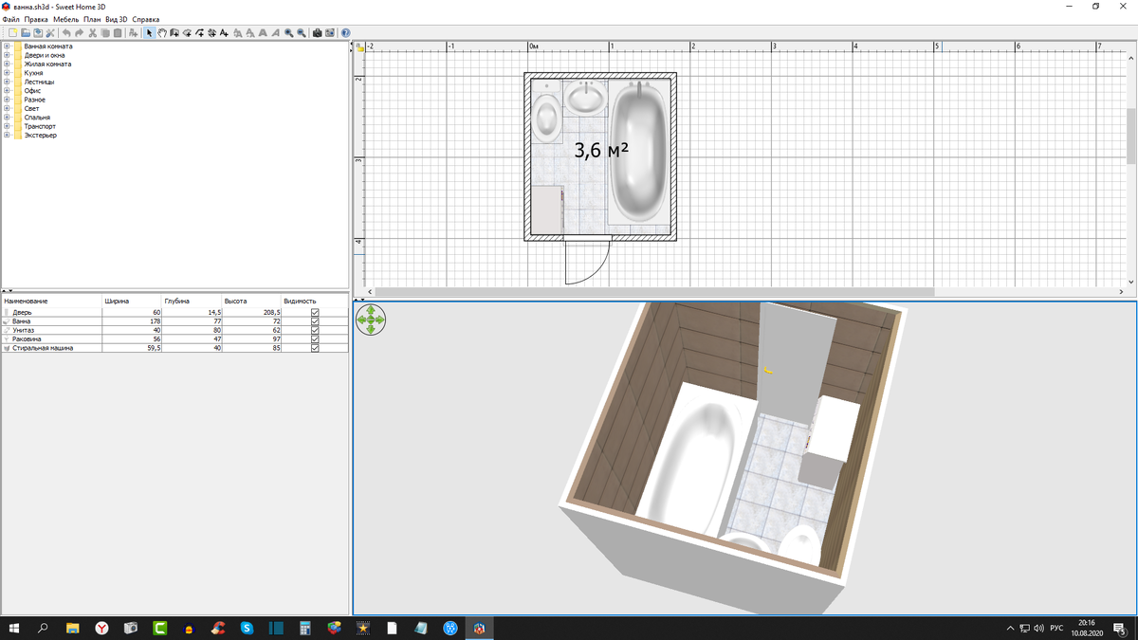The height and width of the screenshot is (640, 1138).
Task: Click the zoom in magnifier icon
Action: pyautogui.click(x=288, y=33)
